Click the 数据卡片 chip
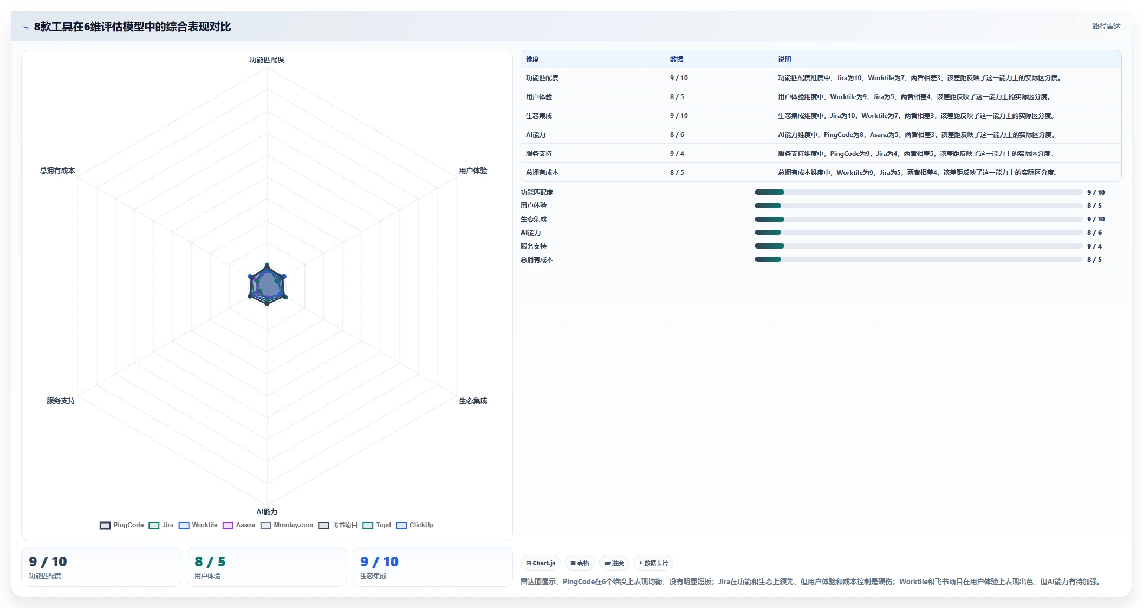Image resolution: width=1143 pixels, height=608 pixels. coord(653,563)
